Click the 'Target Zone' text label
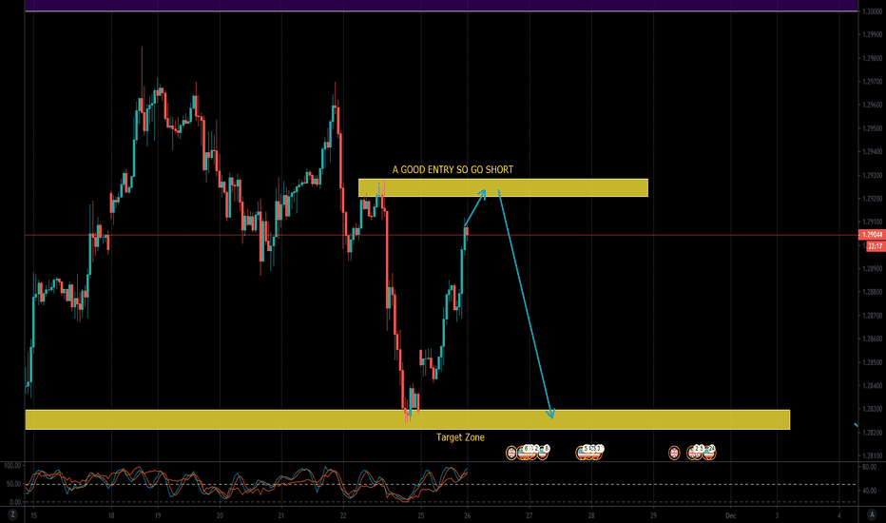 460,437
